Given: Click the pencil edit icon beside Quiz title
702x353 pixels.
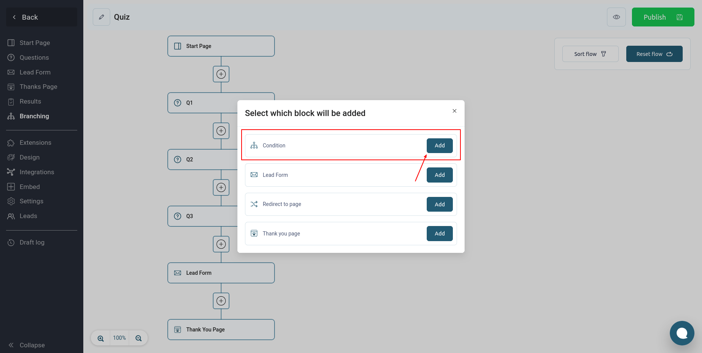Looking at the screenshot, I should [x=101, y=17].
